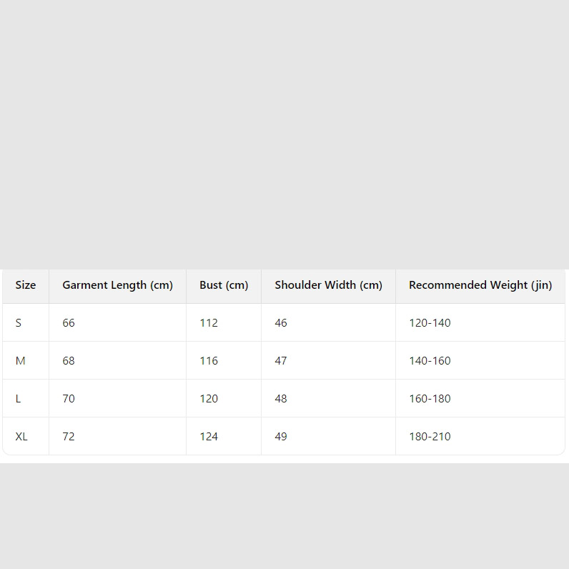The image size is (569, 569).
Task: Click the Size column header
Action: (26, 285)
